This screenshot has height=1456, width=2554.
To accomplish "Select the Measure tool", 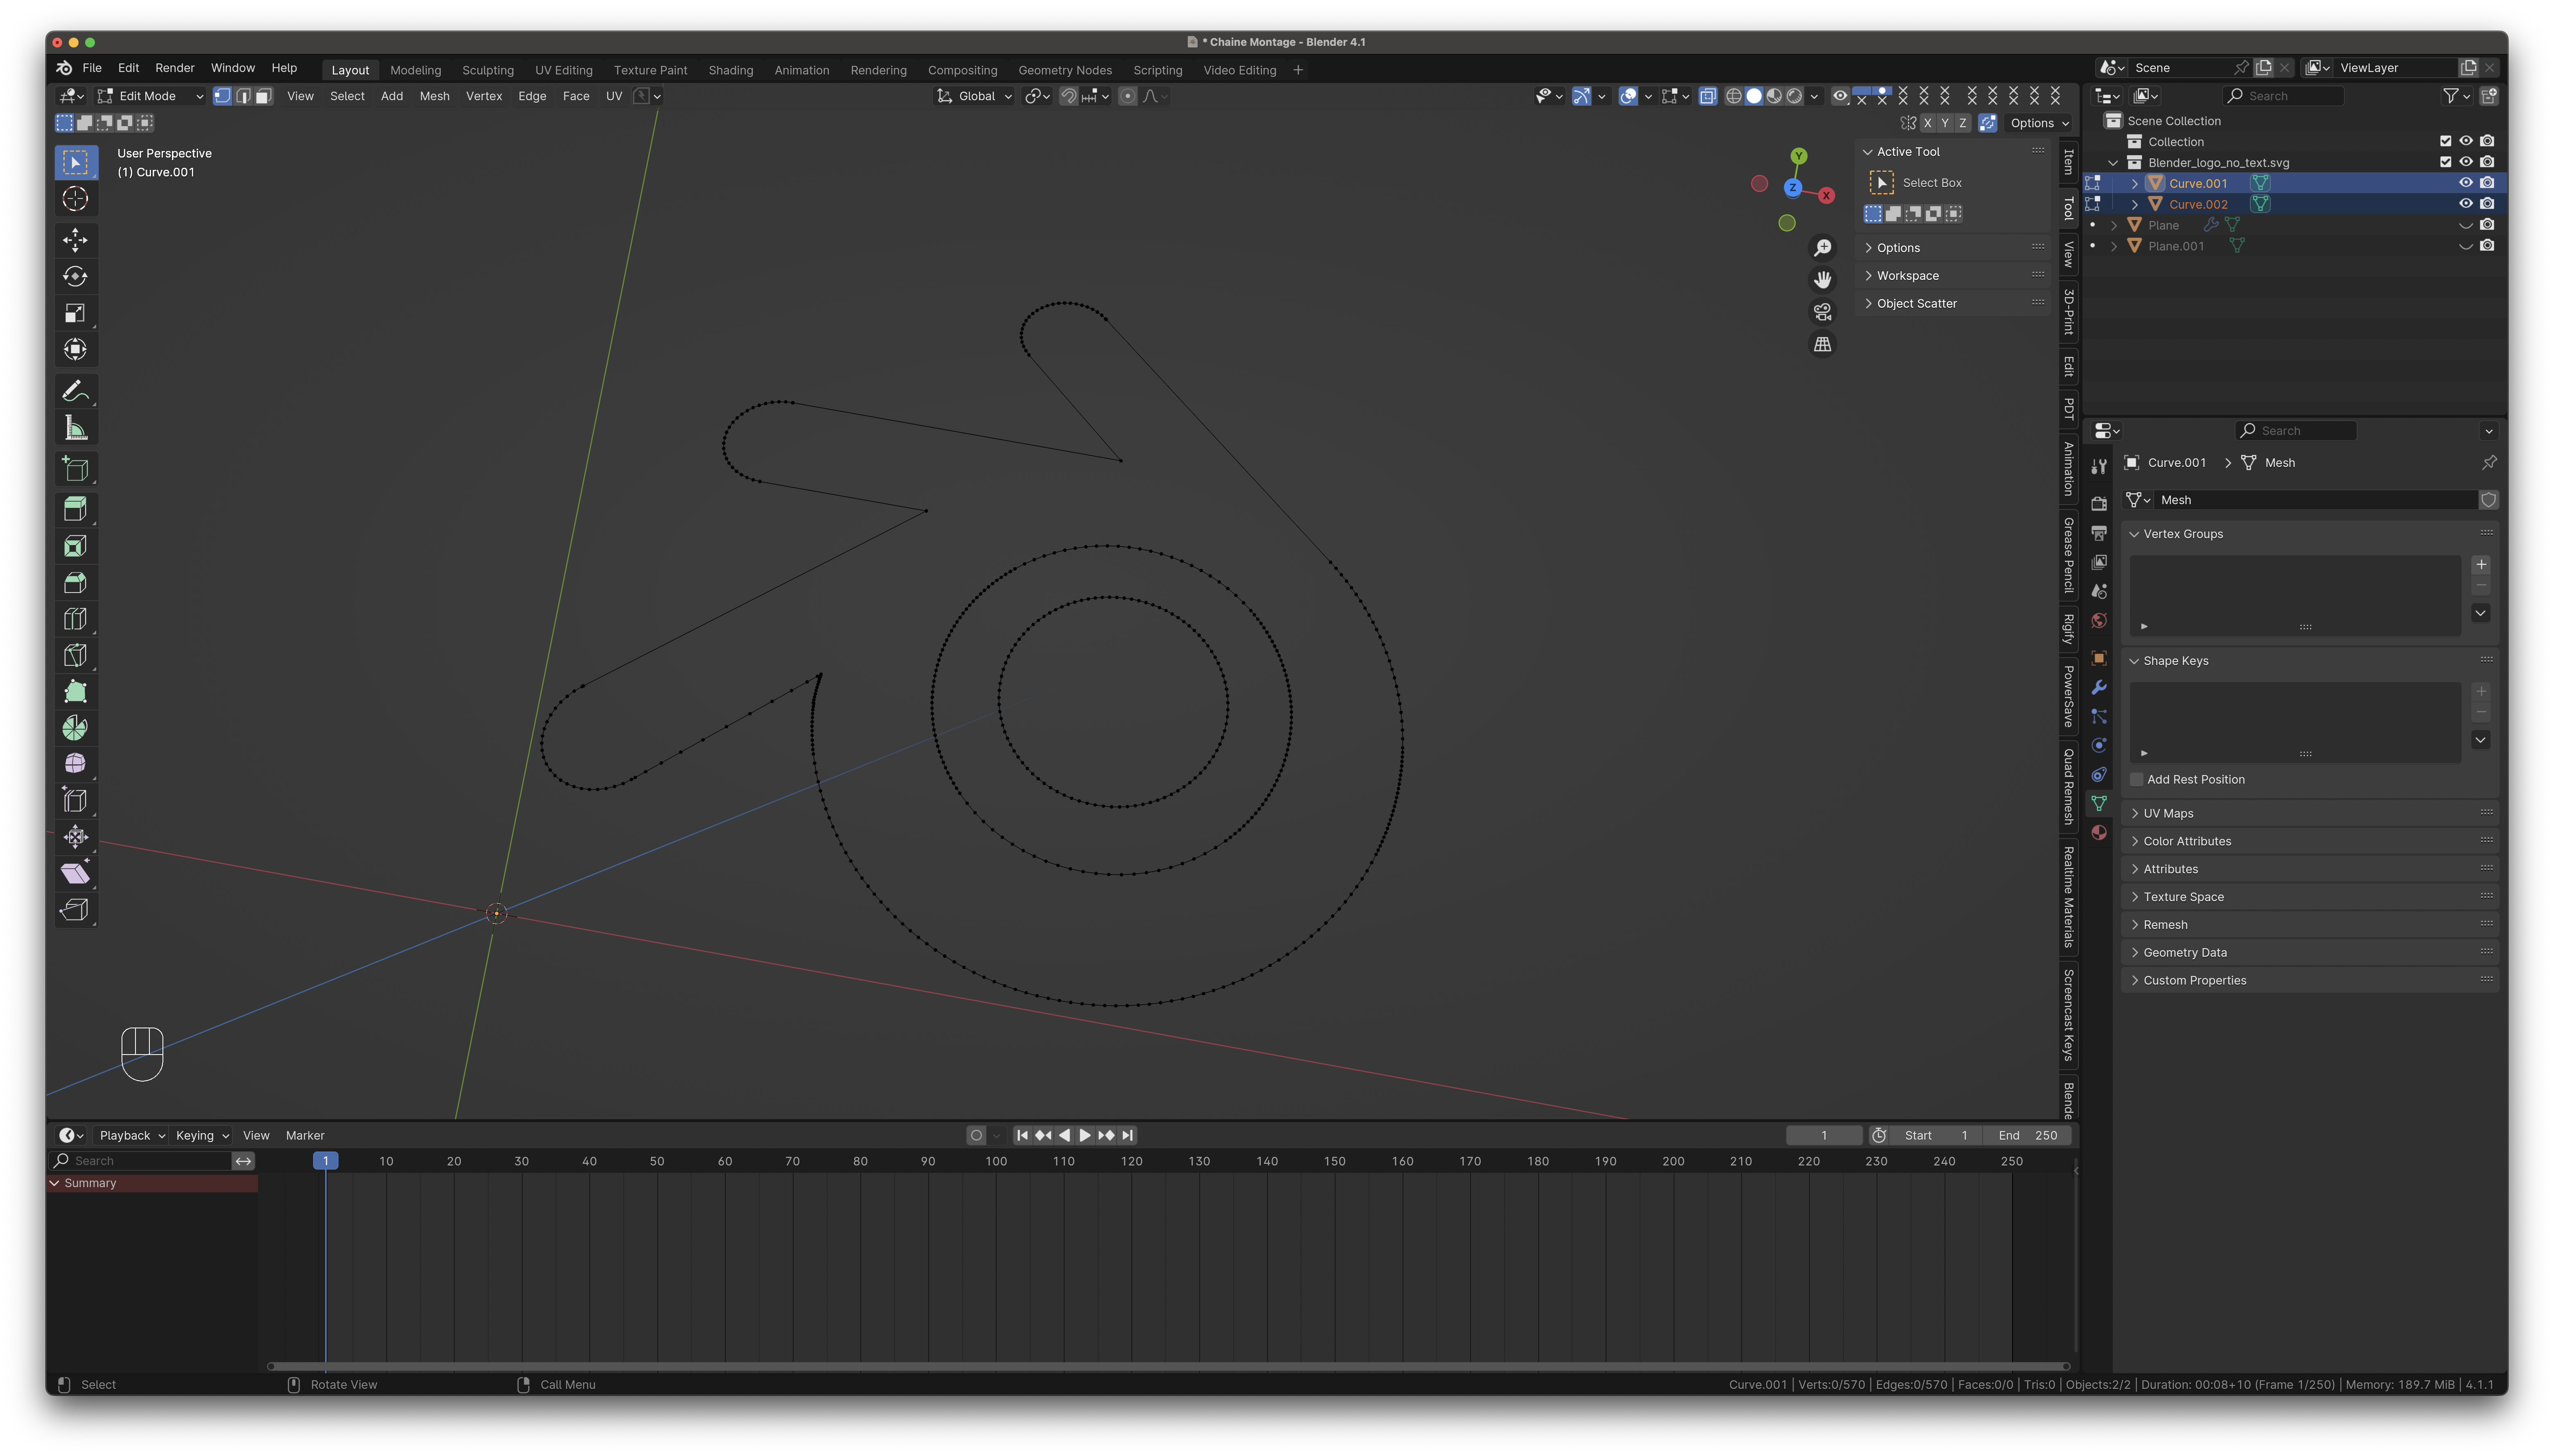I will (x=75, y=428).
